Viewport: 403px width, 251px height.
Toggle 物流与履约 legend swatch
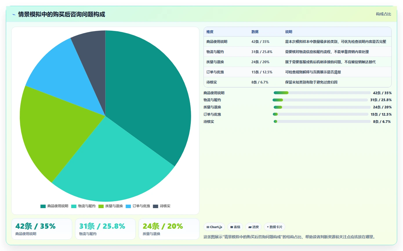click(x=74, y=206)
